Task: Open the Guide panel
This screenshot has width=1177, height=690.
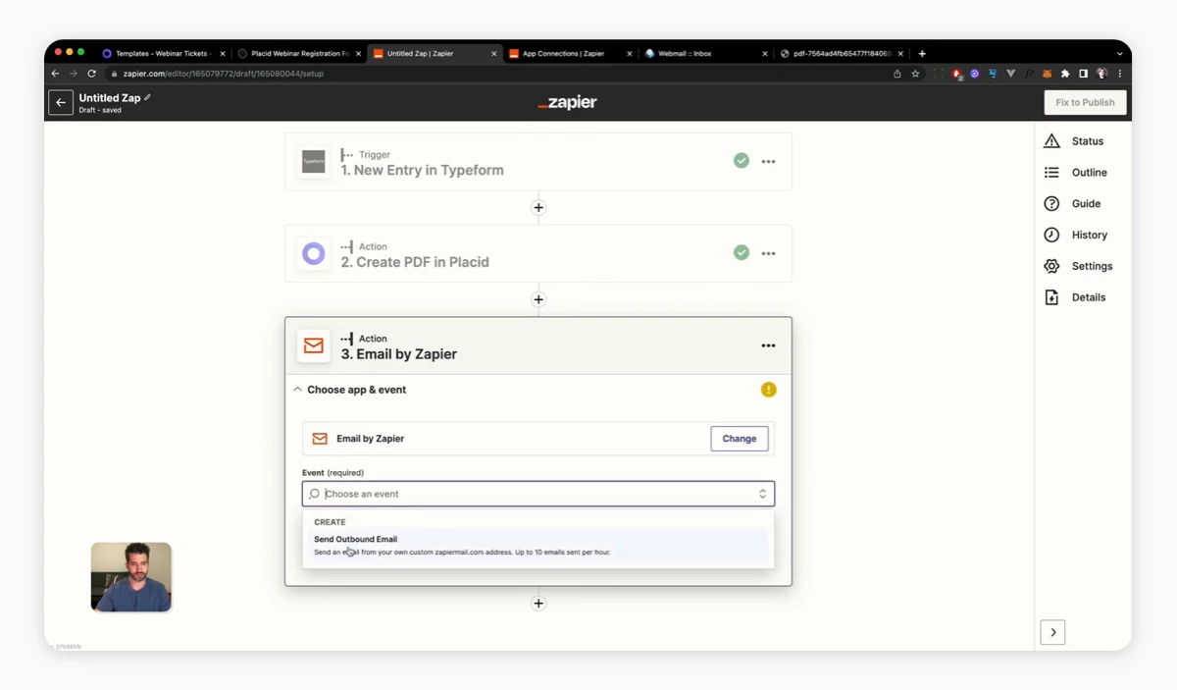Action: click(1073, 204)
